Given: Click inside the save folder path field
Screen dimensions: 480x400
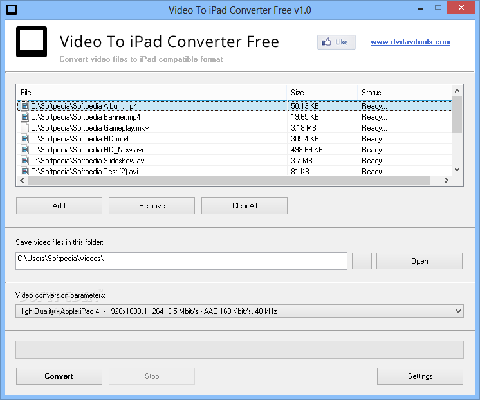Looking at the screenshot, I should 181,261.
